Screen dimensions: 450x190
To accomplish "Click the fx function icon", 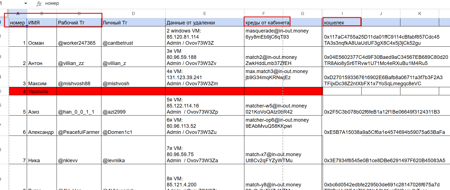I will [39, 4].
